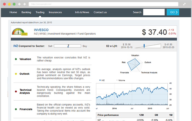The image size is (192, 121).
Task: Click the fullscreen expand icon
Action: coord(184,4)
